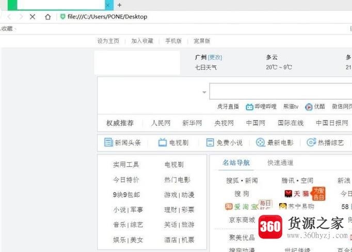The width and height of the screenshot is (352, 252).
Task: Click 设为主页 link
Action: (108, 41)
